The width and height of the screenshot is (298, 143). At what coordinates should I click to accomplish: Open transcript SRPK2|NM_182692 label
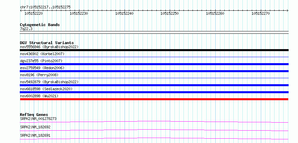click(35, 127)
